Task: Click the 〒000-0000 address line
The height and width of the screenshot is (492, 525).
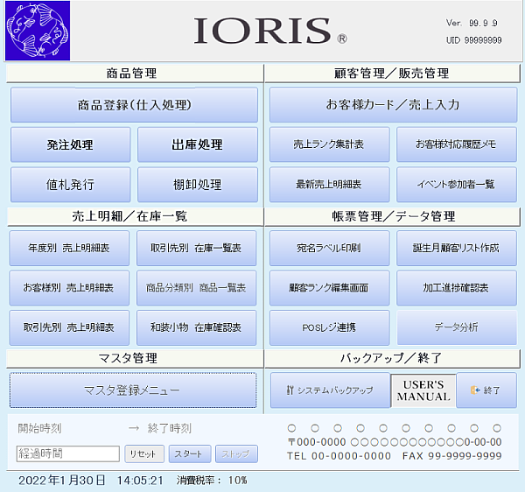Action: 395,442
